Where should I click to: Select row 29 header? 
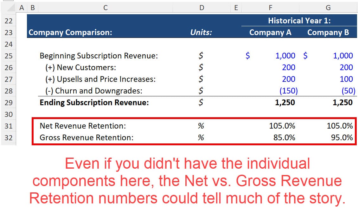(9, 102)
